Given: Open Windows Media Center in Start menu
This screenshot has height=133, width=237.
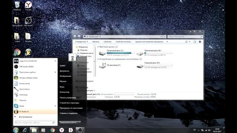Looking at the screenshot, I should [35, 78].
